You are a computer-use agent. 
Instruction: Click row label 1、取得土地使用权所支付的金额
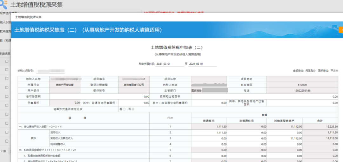point(42,156)
